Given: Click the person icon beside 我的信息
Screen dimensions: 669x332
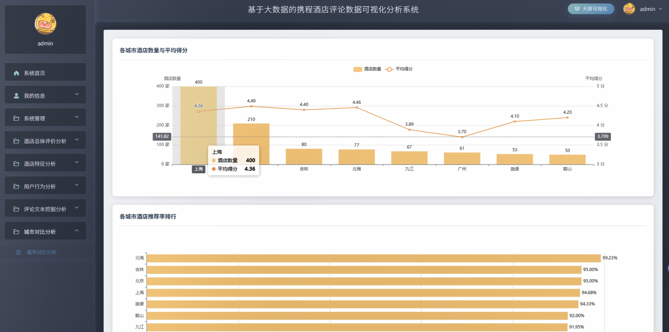Looking at the screenshot, I should pyautogui.click(x=16, y=96).
